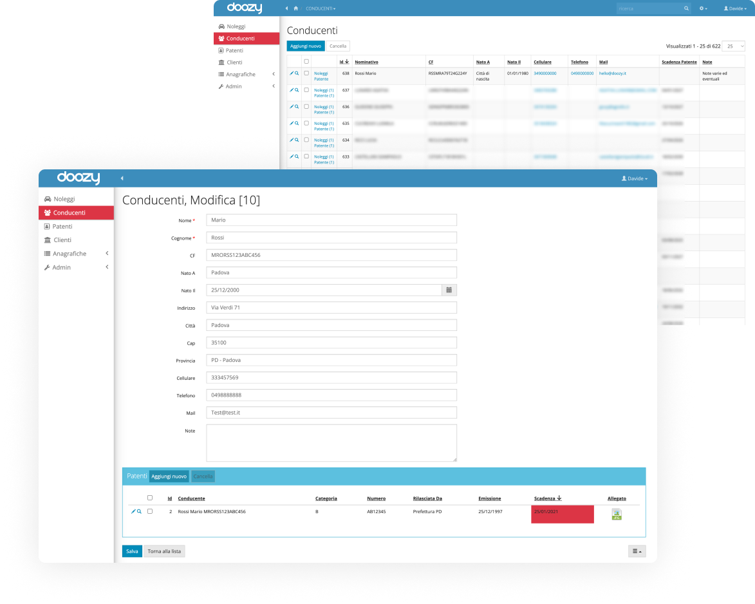Check the checkbox for row 637
The height and width of the screenshot is (604, 755).
pyautogui.click(x=306, y=90)
